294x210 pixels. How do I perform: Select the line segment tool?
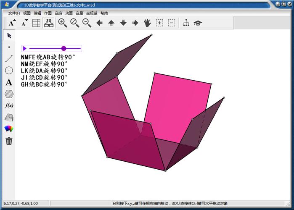click(x=9, y=58)
